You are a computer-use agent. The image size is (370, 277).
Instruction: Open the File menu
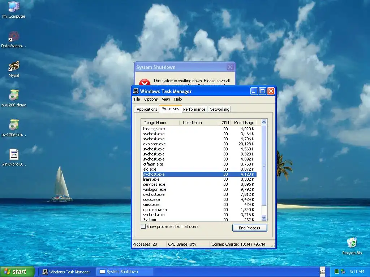137,99
